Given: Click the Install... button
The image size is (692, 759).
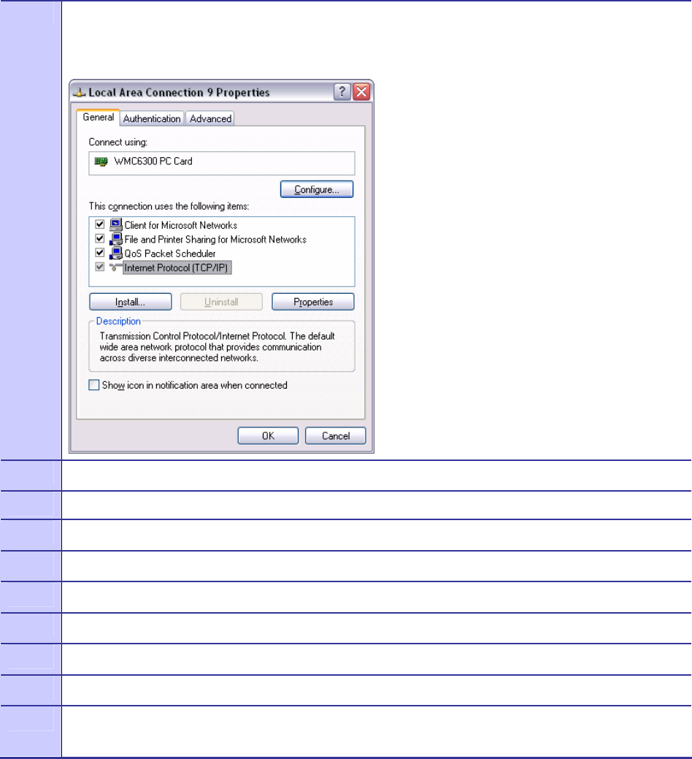Looking at the screenshot, I should [x=131, y=302].
